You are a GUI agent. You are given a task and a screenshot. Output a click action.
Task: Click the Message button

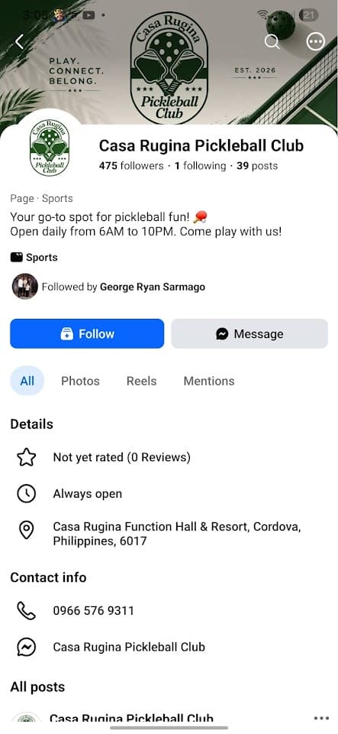click(249, 334)
